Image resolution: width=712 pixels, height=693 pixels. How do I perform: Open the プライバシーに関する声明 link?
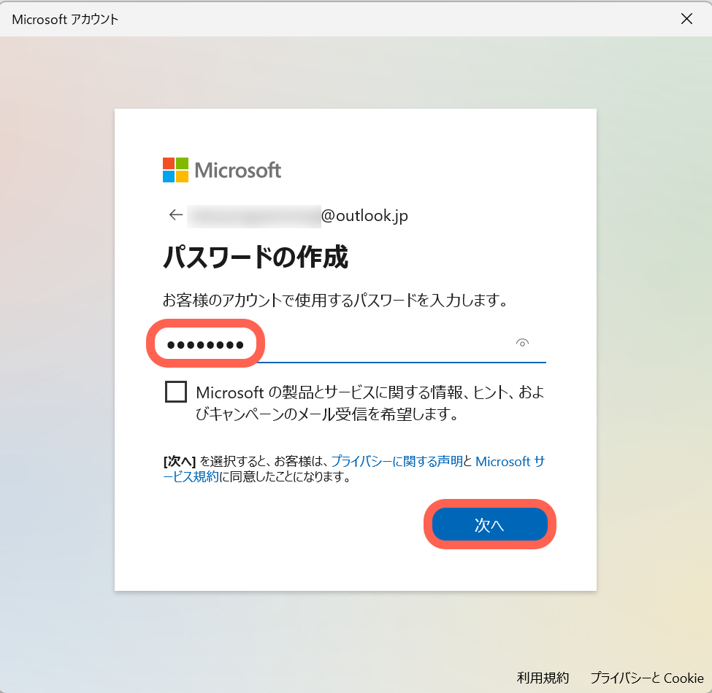397,461
